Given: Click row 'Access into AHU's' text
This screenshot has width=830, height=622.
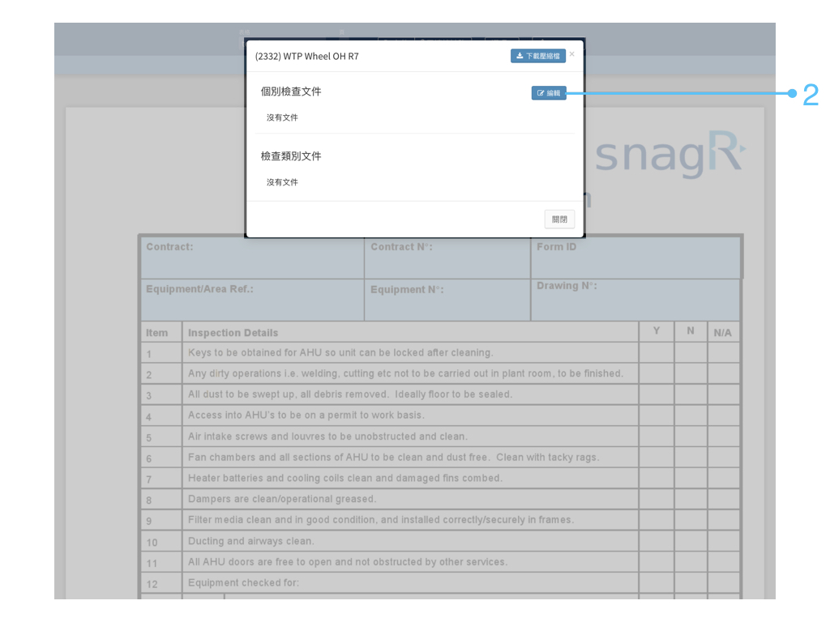Looking at the screenshot, I should coord(306,415).
